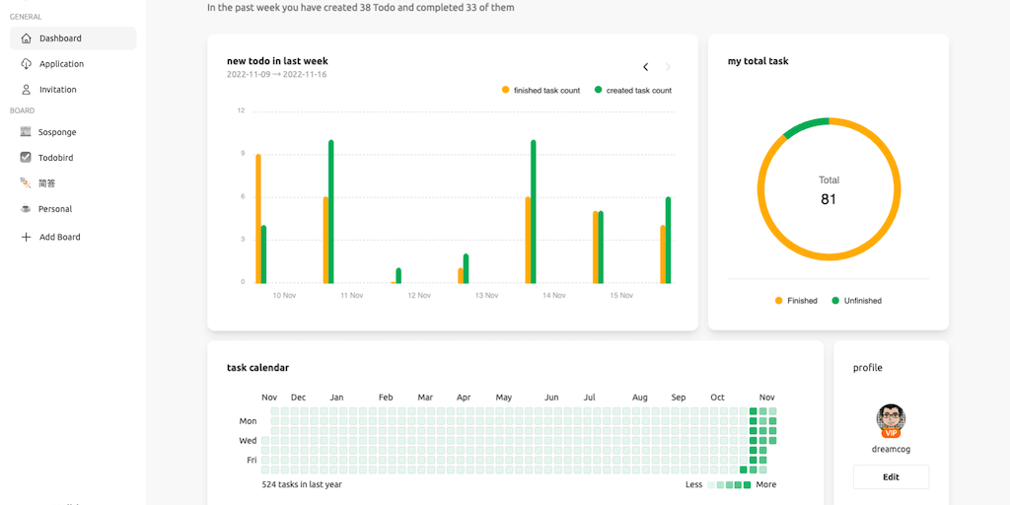
Task: Click the tall green bar for 14 Nov
Action: click(x=534, y=211)
